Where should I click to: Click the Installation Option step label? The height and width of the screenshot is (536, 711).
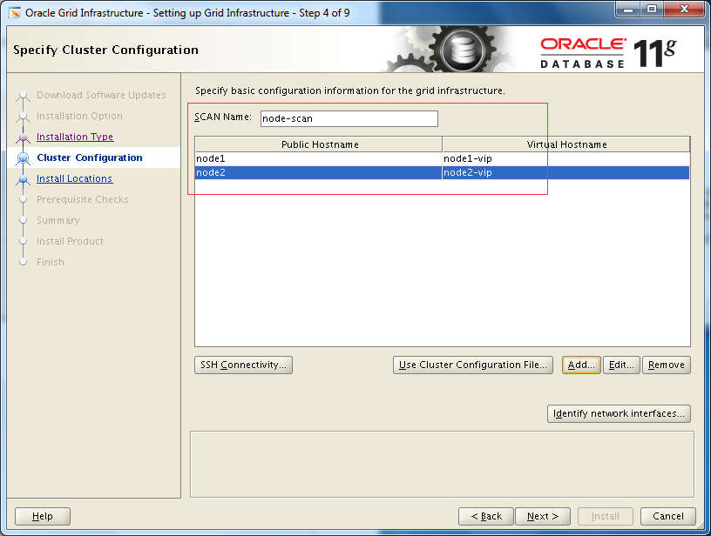79,116
